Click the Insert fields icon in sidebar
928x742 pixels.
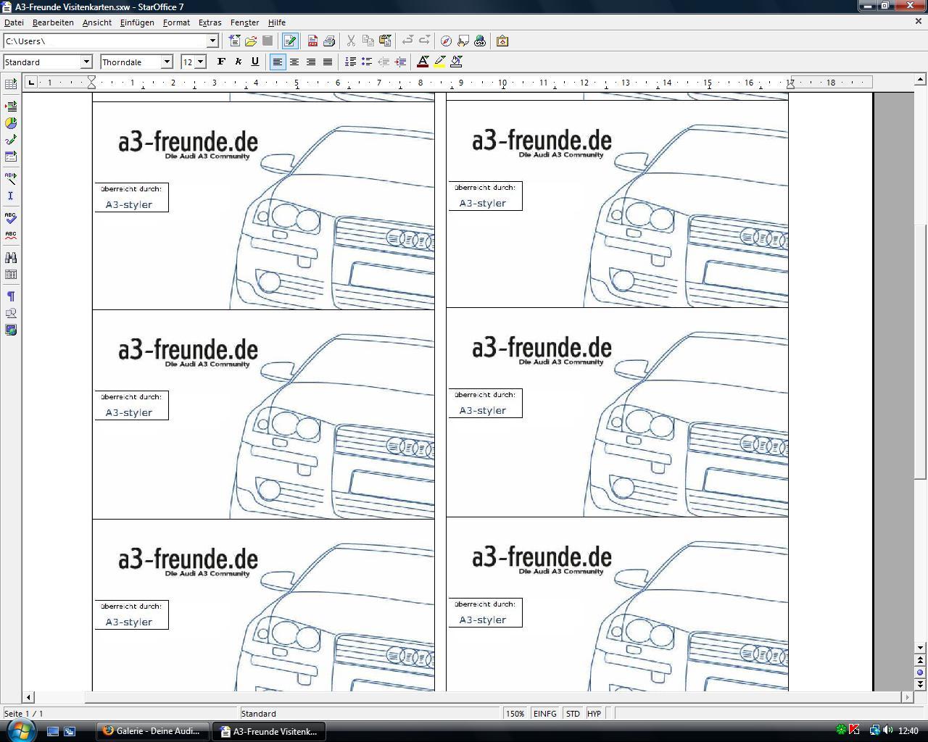[x=11, y=107]
